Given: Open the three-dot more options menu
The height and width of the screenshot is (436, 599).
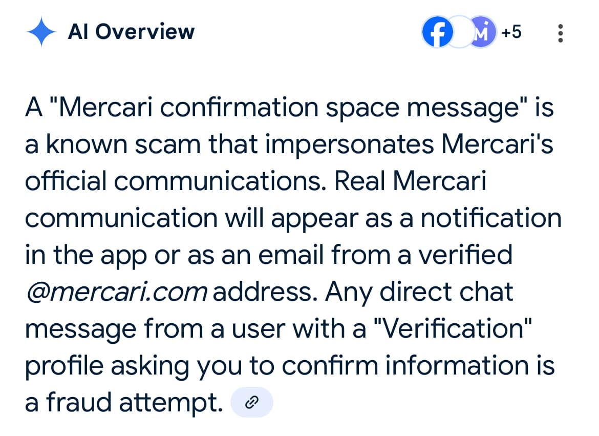Looking at the screenshot, I should coord(561,33).
